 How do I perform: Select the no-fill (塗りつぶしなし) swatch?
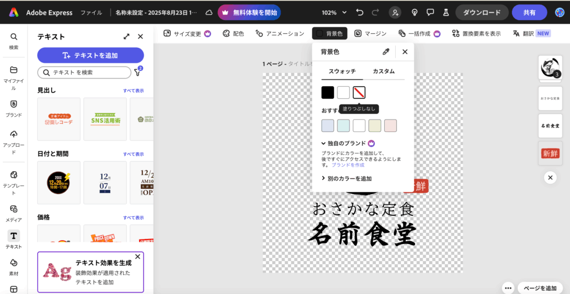359,93
